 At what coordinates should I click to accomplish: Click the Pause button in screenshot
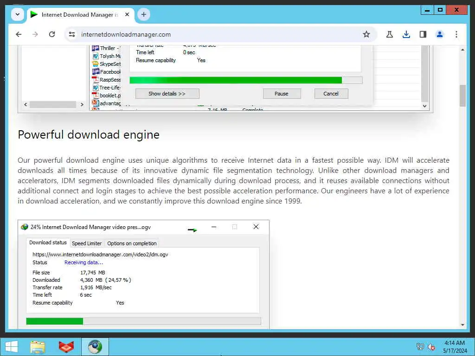coord(282,94)
